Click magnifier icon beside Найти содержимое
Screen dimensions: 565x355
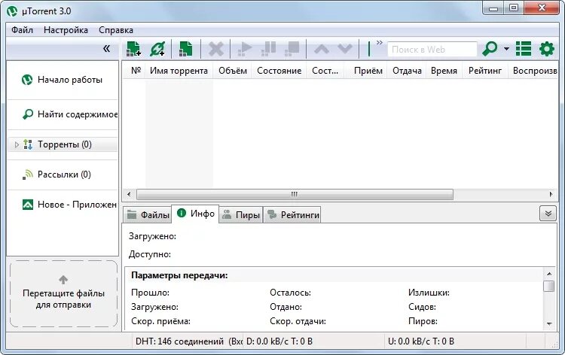coord(27,114)
